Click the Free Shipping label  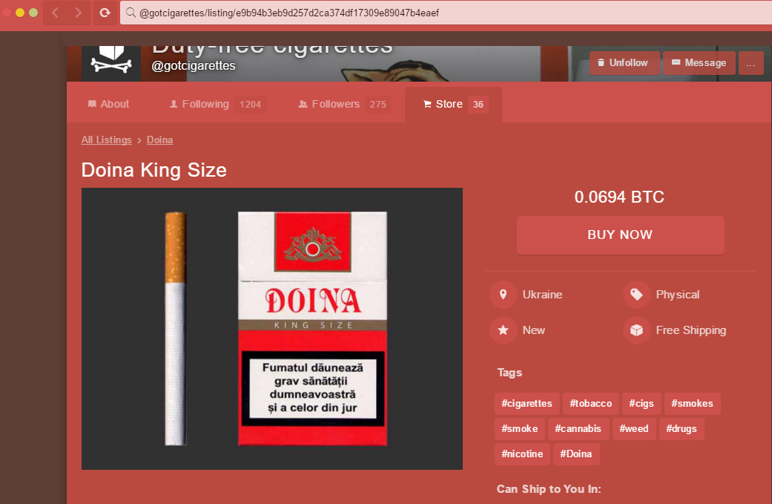[690, 330]
